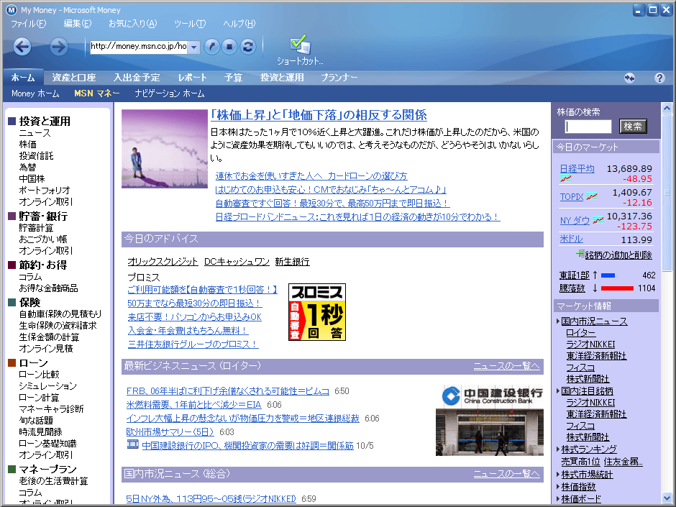This screenshot has width=676, height=507.
Task: Open the ヘルプ(H) menu
Action: 239,24
